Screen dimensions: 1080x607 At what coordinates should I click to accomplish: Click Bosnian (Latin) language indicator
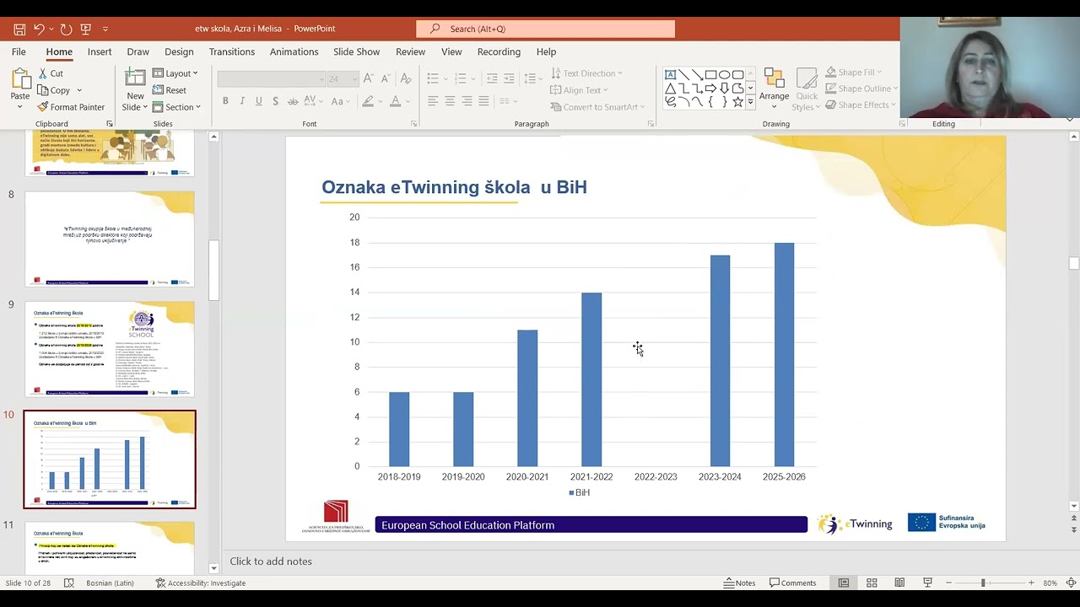tap(110, 583)
